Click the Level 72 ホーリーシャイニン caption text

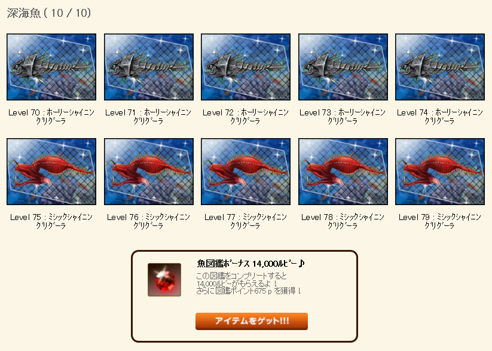pos(246,117)
